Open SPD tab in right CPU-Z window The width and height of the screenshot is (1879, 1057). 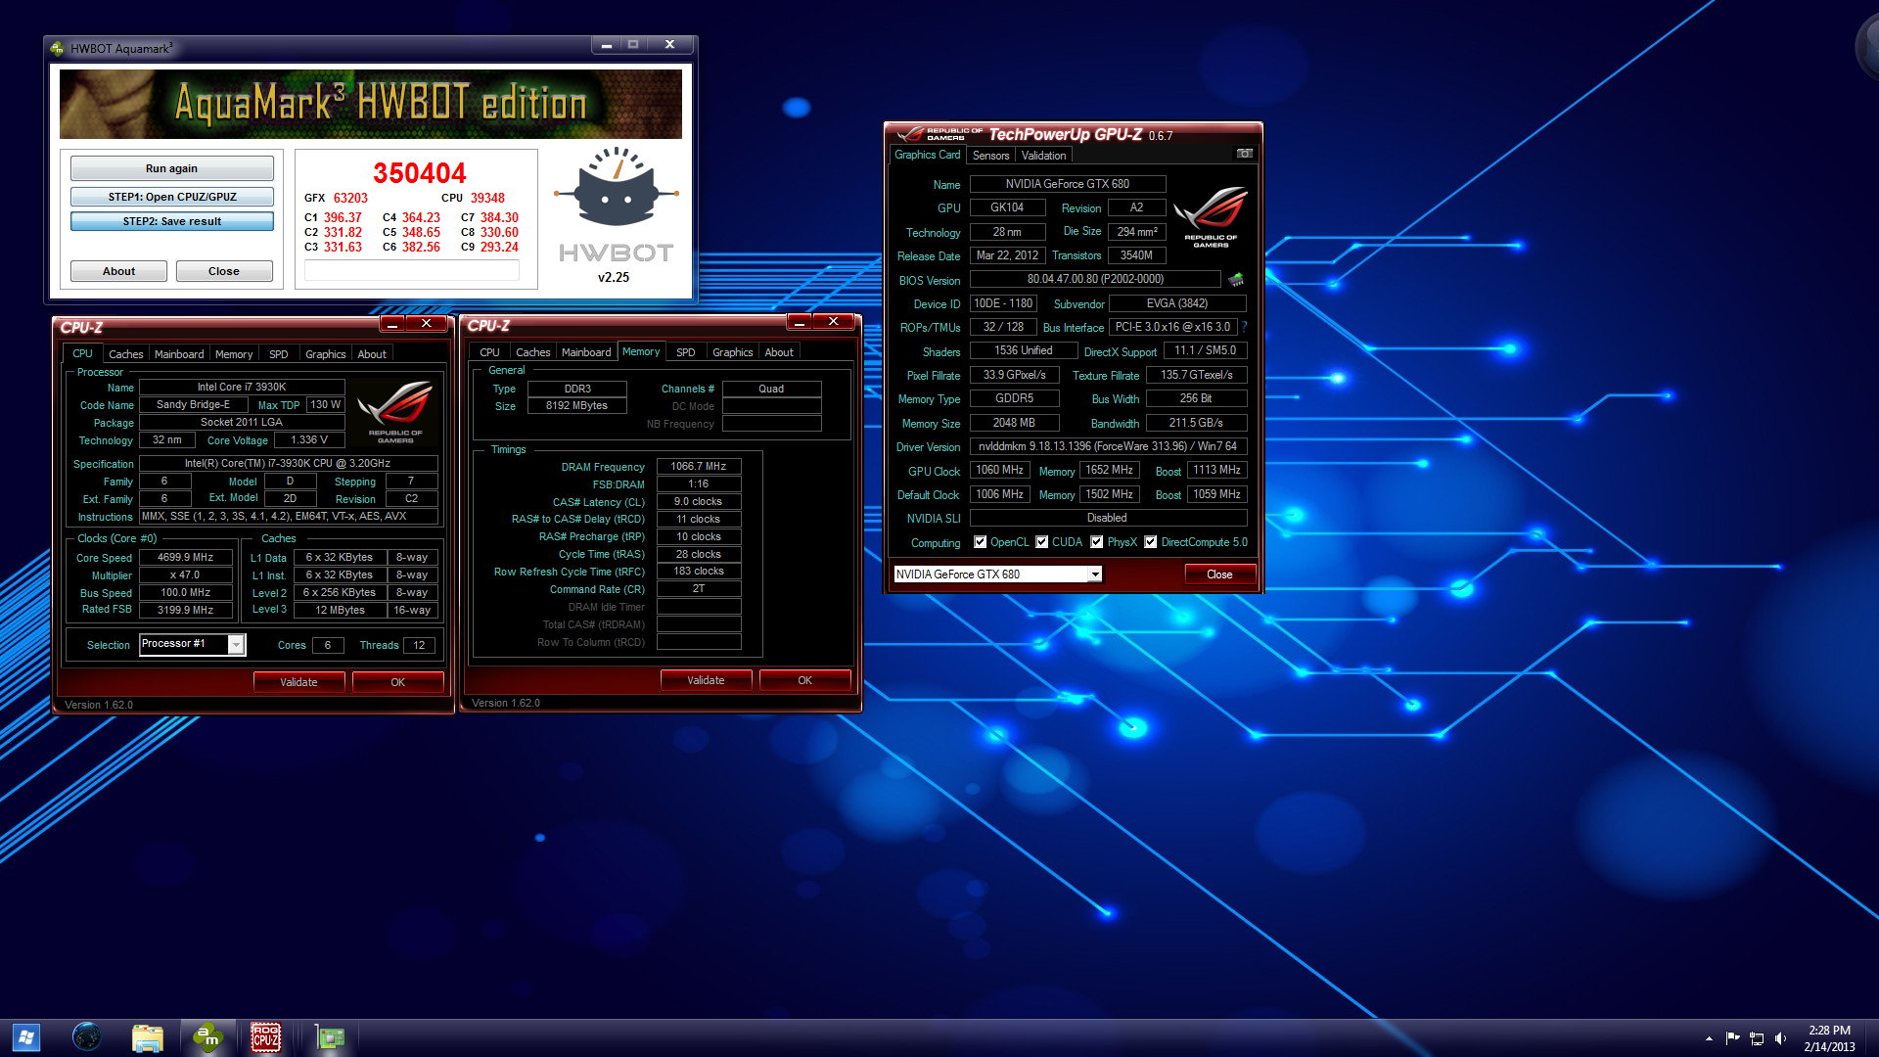[x=686, y=352]
